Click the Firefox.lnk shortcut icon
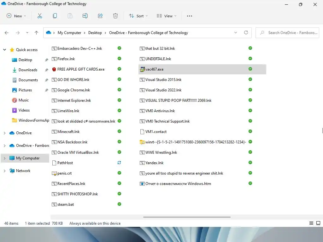 (x=54, y=59)
